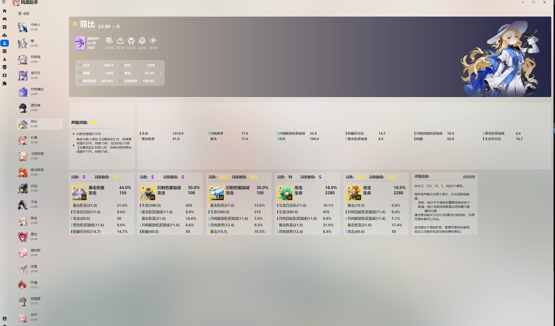Select character 菲比 in the list

pos(40,123)
